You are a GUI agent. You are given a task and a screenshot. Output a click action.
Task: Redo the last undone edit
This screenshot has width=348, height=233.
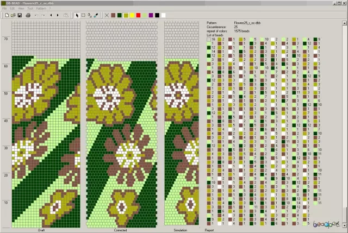[43, 15]
